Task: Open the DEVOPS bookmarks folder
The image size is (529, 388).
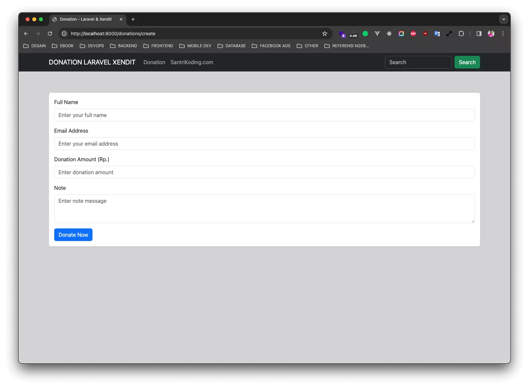Action: tap(92, 46)
